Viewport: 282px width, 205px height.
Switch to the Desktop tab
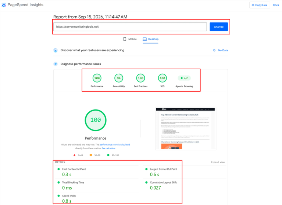pyautogui.click(x=150, y=39)
